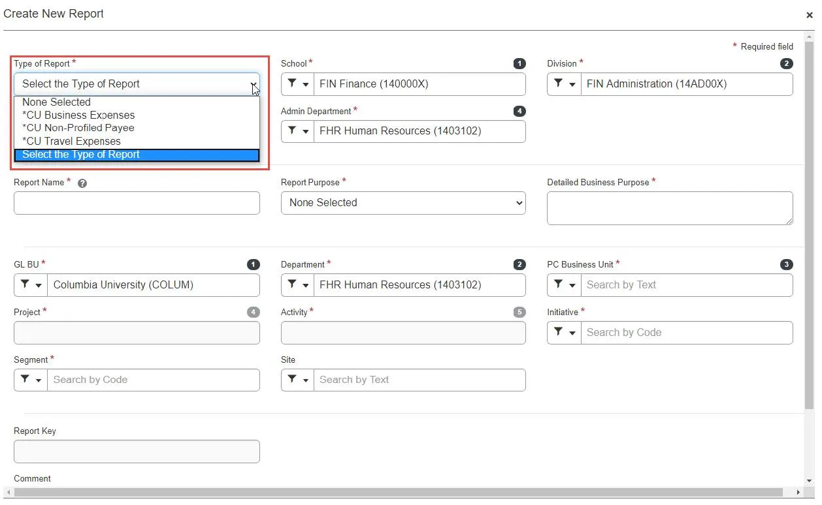The width and height of the screenshot is (822, 505).
Task: Open the School filter icon dropdown
Action: coord(297,84)
